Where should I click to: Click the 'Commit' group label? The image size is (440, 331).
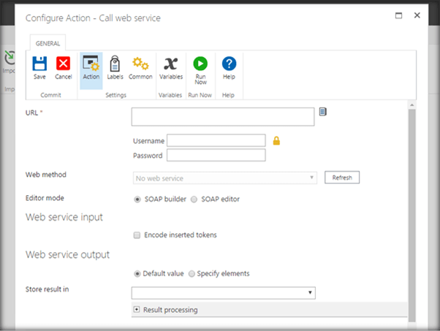(50, 95)
